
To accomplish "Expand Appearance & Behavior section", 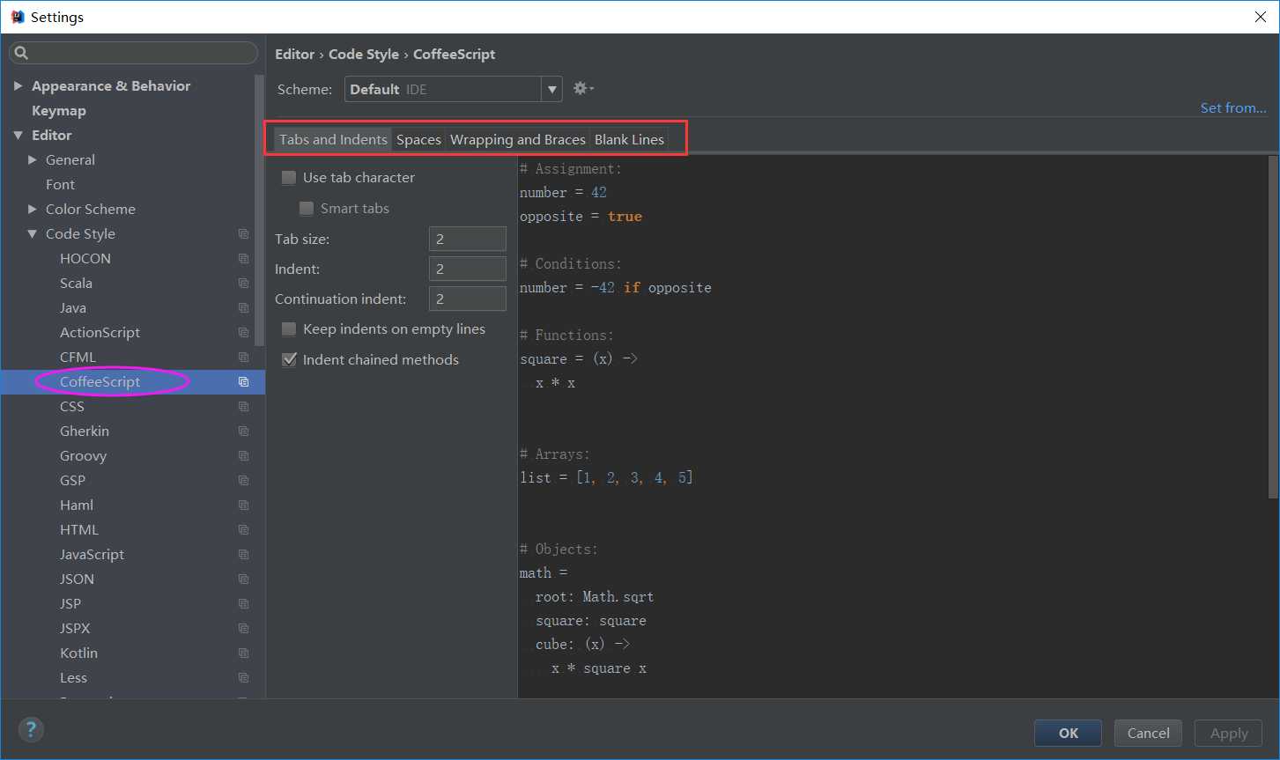I will (x=18, y=86).
